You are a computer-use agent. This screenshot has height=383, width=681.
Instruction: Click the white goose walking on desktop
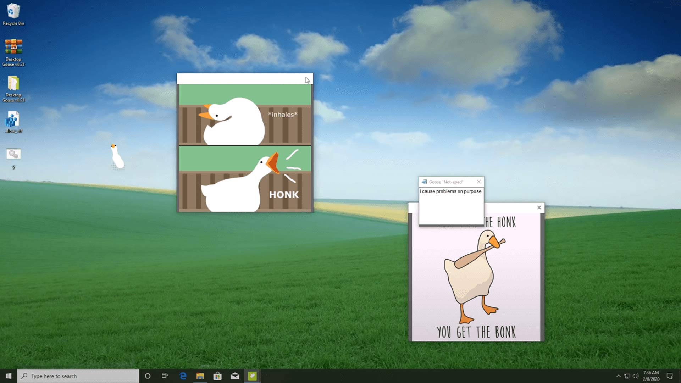pyautogui.click(x=117, y=157)
